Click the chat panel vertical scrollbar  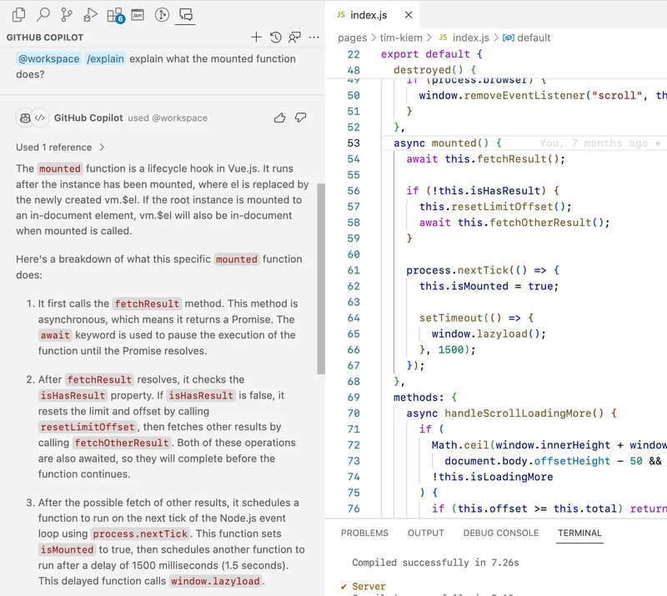tap(321, 279)
